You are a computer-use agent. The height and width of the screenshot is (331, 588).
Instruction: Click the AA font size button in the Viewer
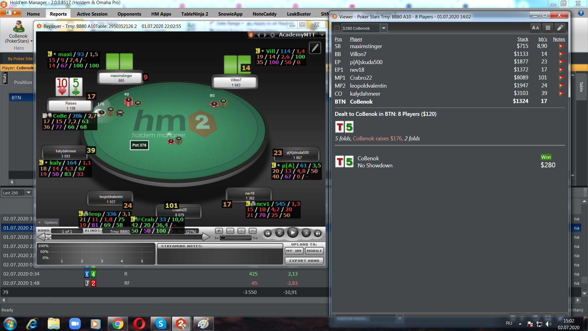pos(535,28)
